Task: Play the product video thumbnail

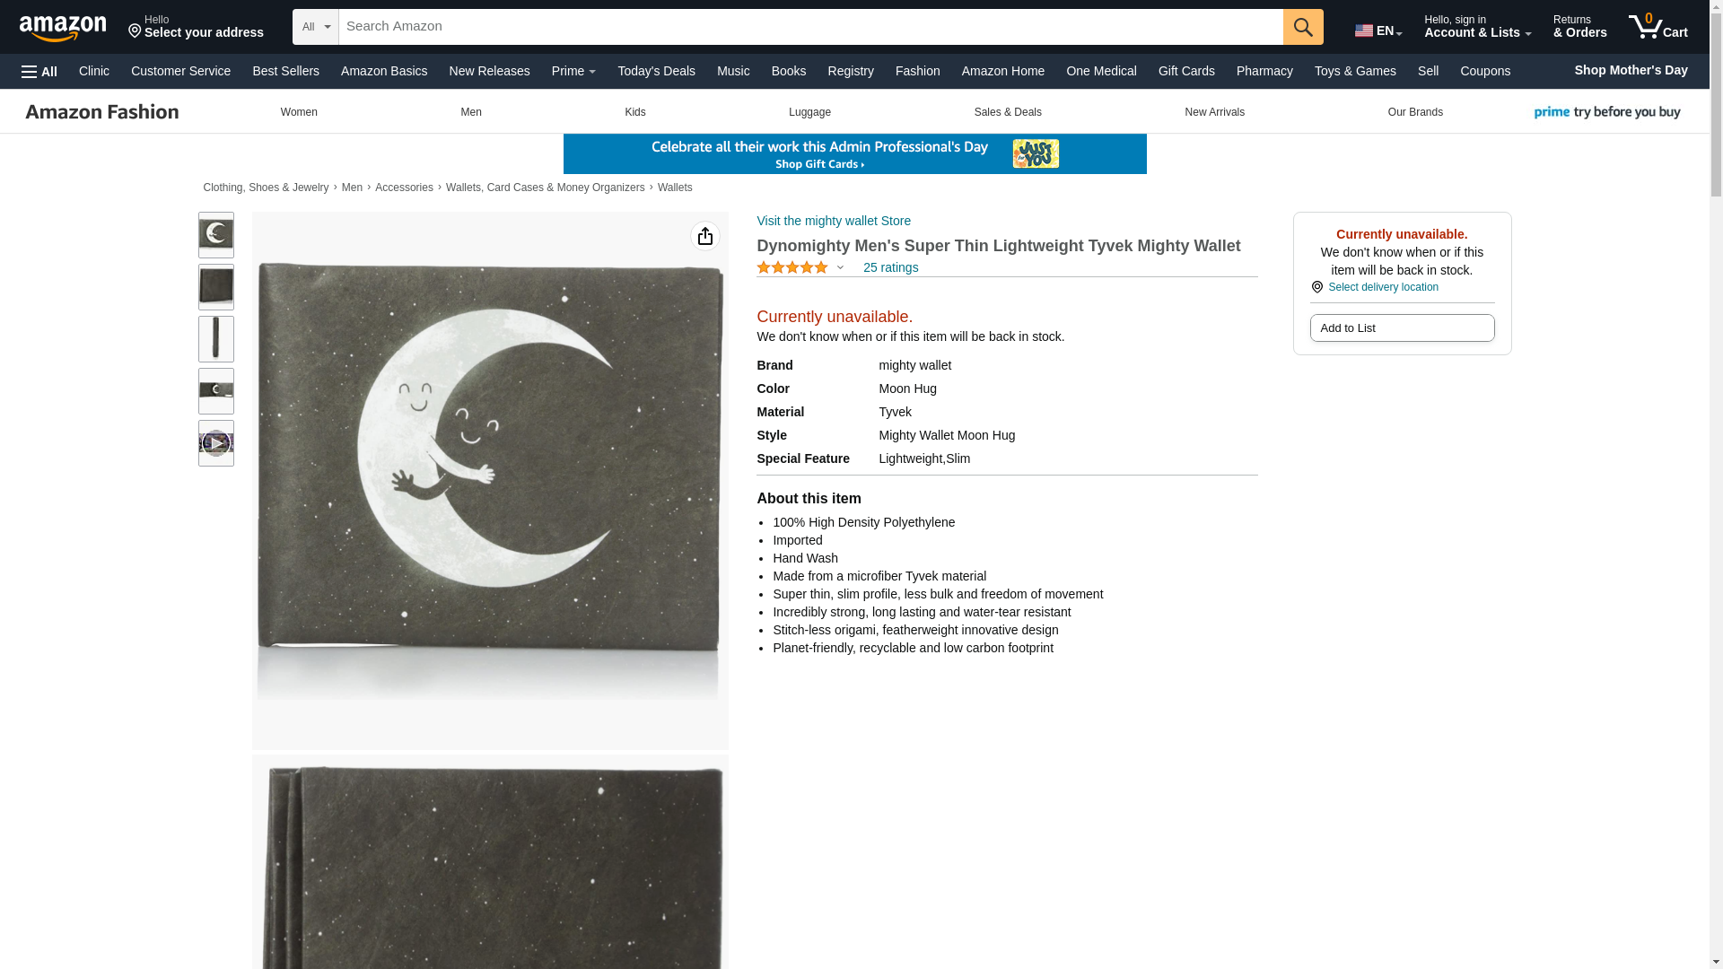Action: pos(215,443)
